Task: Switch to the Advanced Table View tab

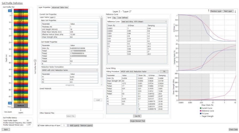Action: pyautogui.click(x=60, y=7)
